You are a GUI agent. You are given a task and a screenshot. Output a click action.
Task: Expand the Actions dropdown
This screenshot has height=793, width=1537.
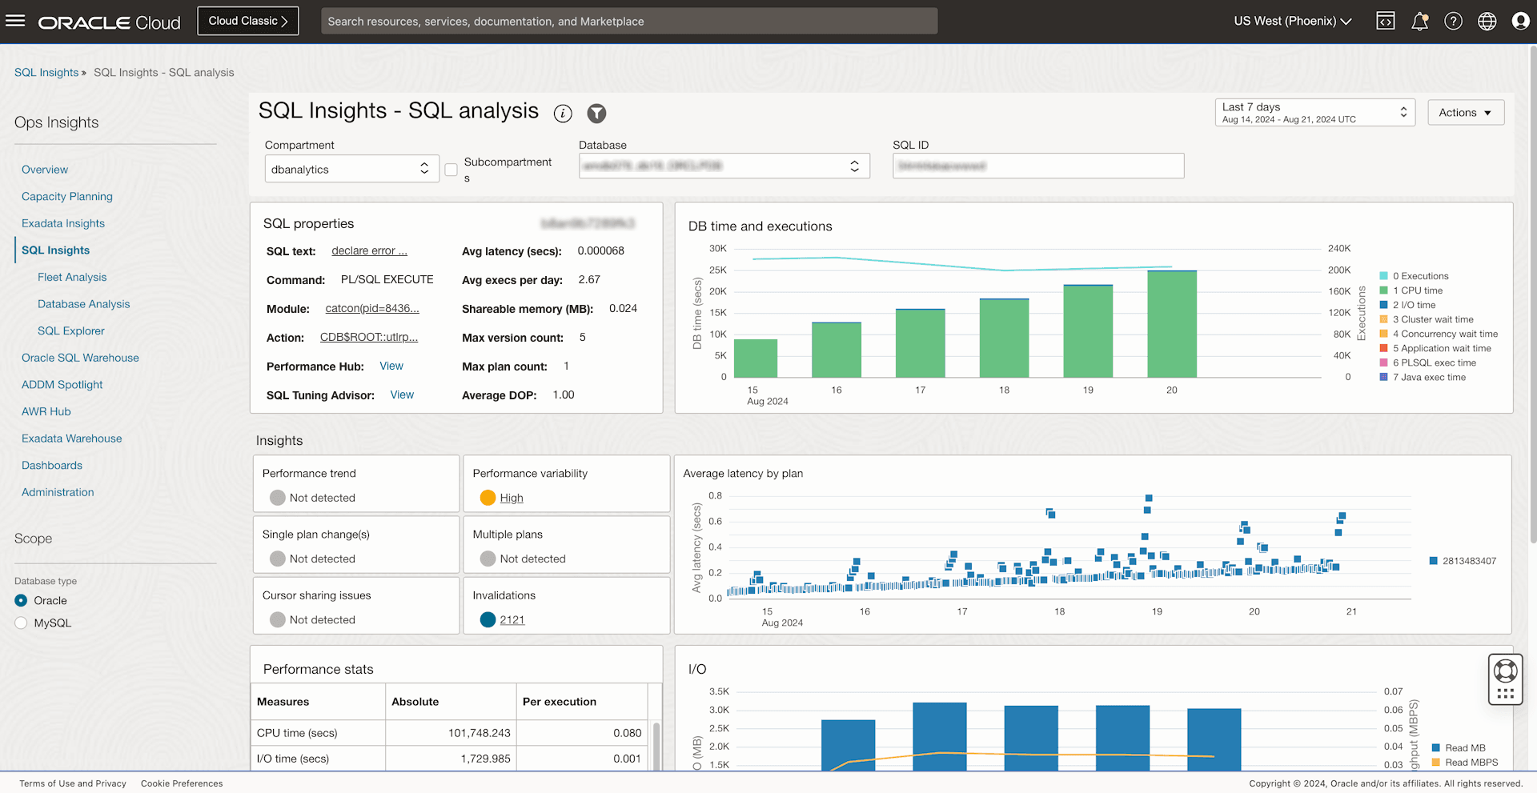coord(1465,112)
